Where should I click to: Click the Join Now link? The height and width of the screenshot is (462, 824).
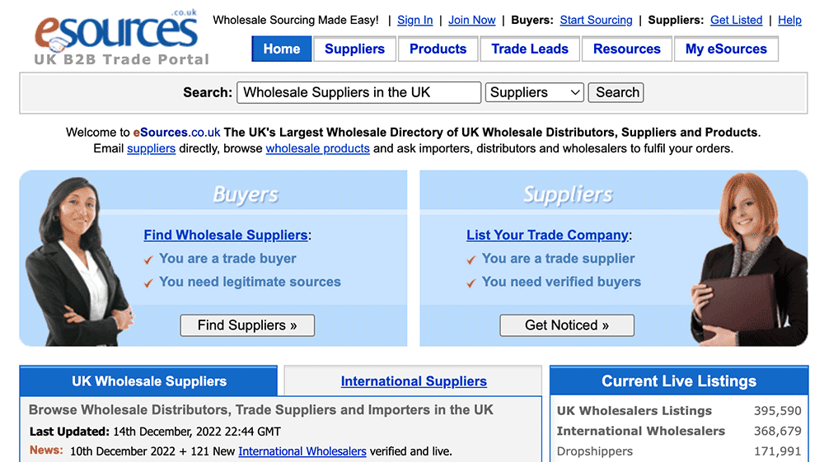[x=472, y=20]
